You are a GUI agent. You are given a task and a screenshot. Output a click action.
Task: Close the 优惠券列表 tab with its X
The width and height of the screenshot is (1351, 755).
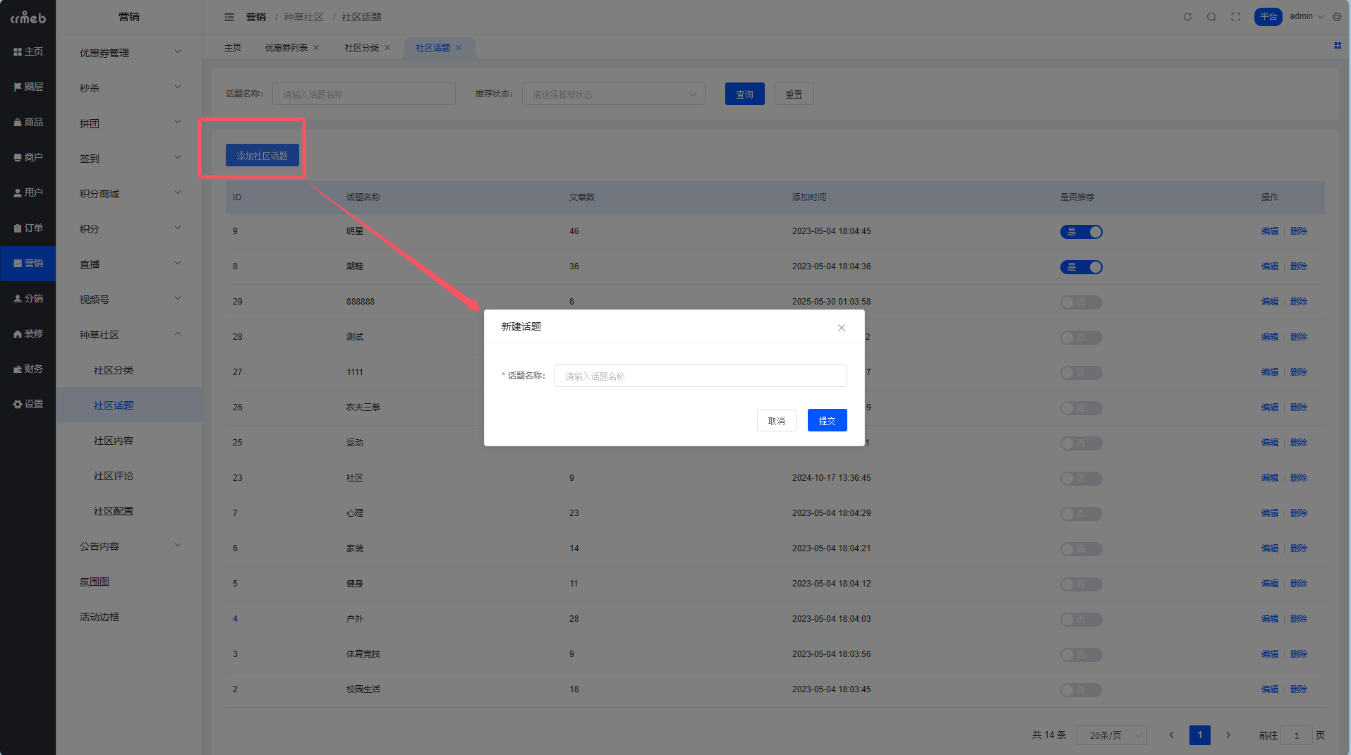click(316, 48)
